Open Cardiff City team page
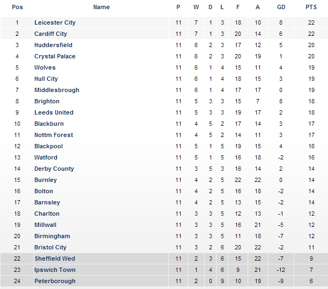The width and height of the screenshot is (328, 289). coord(50,34)
